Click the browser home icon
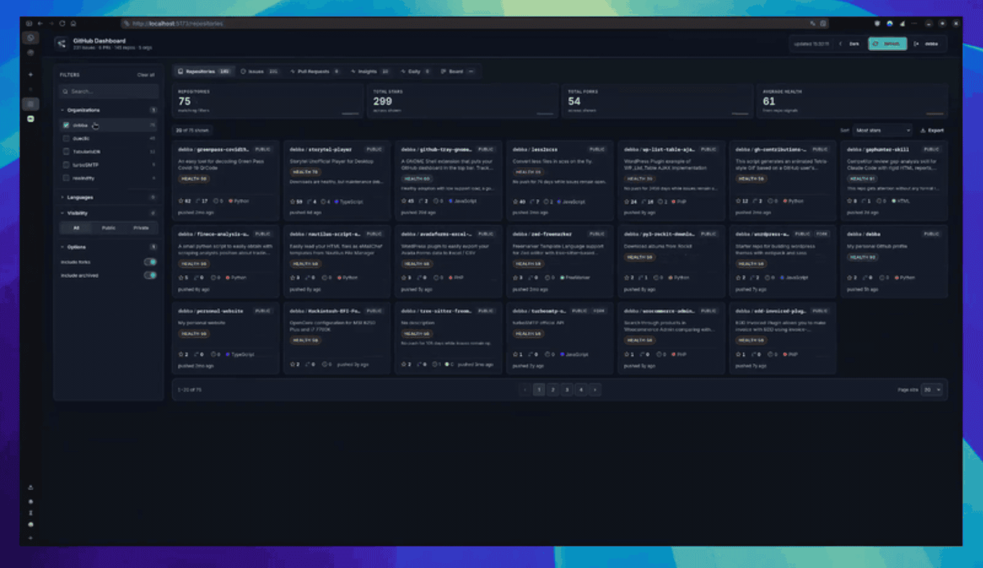The image size is (983, 568). [73, 24]
